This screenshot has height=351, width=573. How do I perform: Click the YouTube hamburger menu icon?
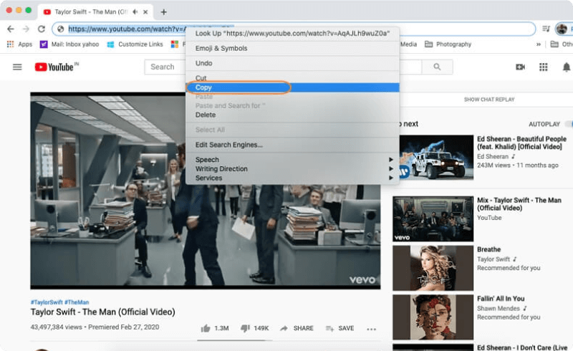17,67
